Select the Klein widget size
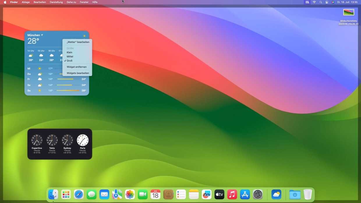This screenshot has height=203, width=361. click(70, 52)
